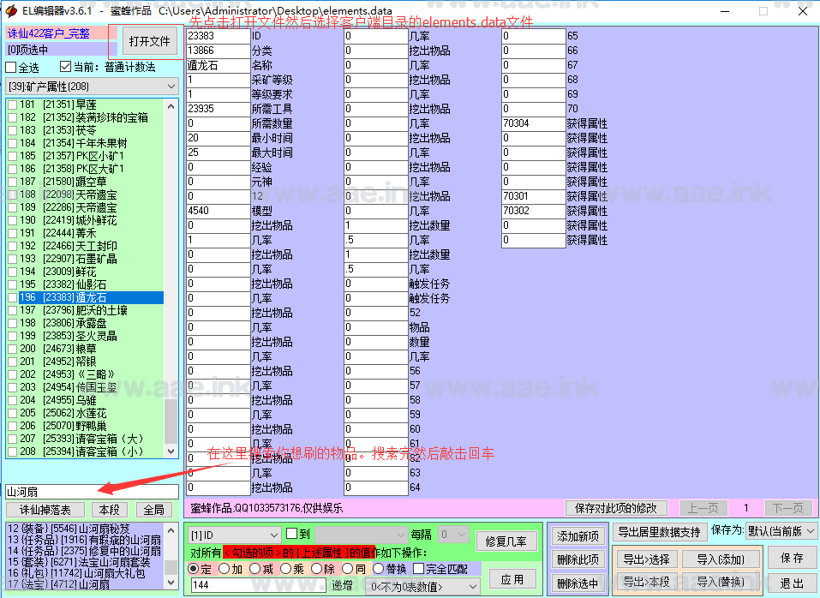Check the box for item 196 遁龙石
820x598 pixels.
click(13, 297)
